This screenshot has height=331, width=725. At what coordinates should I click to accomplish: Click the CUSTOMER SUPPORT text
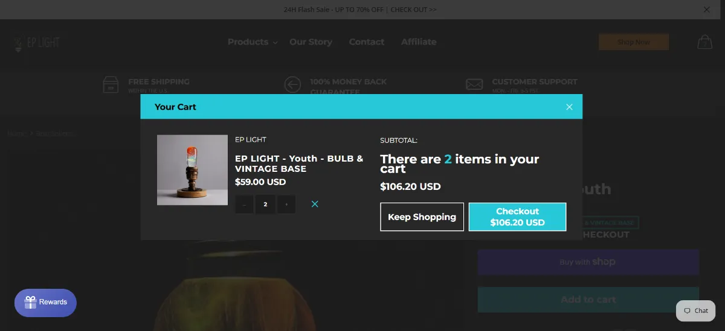pyautogui.click(x=535, y=81)
